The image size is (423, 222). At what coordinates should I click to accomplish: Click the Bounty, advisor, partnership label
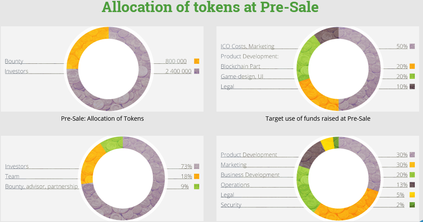41,186
